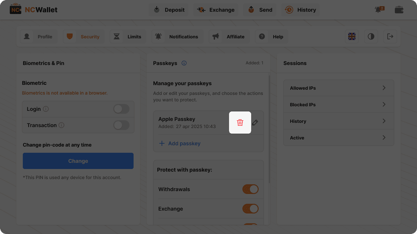
Task: Open the wallet icon in header
Action: pyautogui.click(x=399, y=10)
